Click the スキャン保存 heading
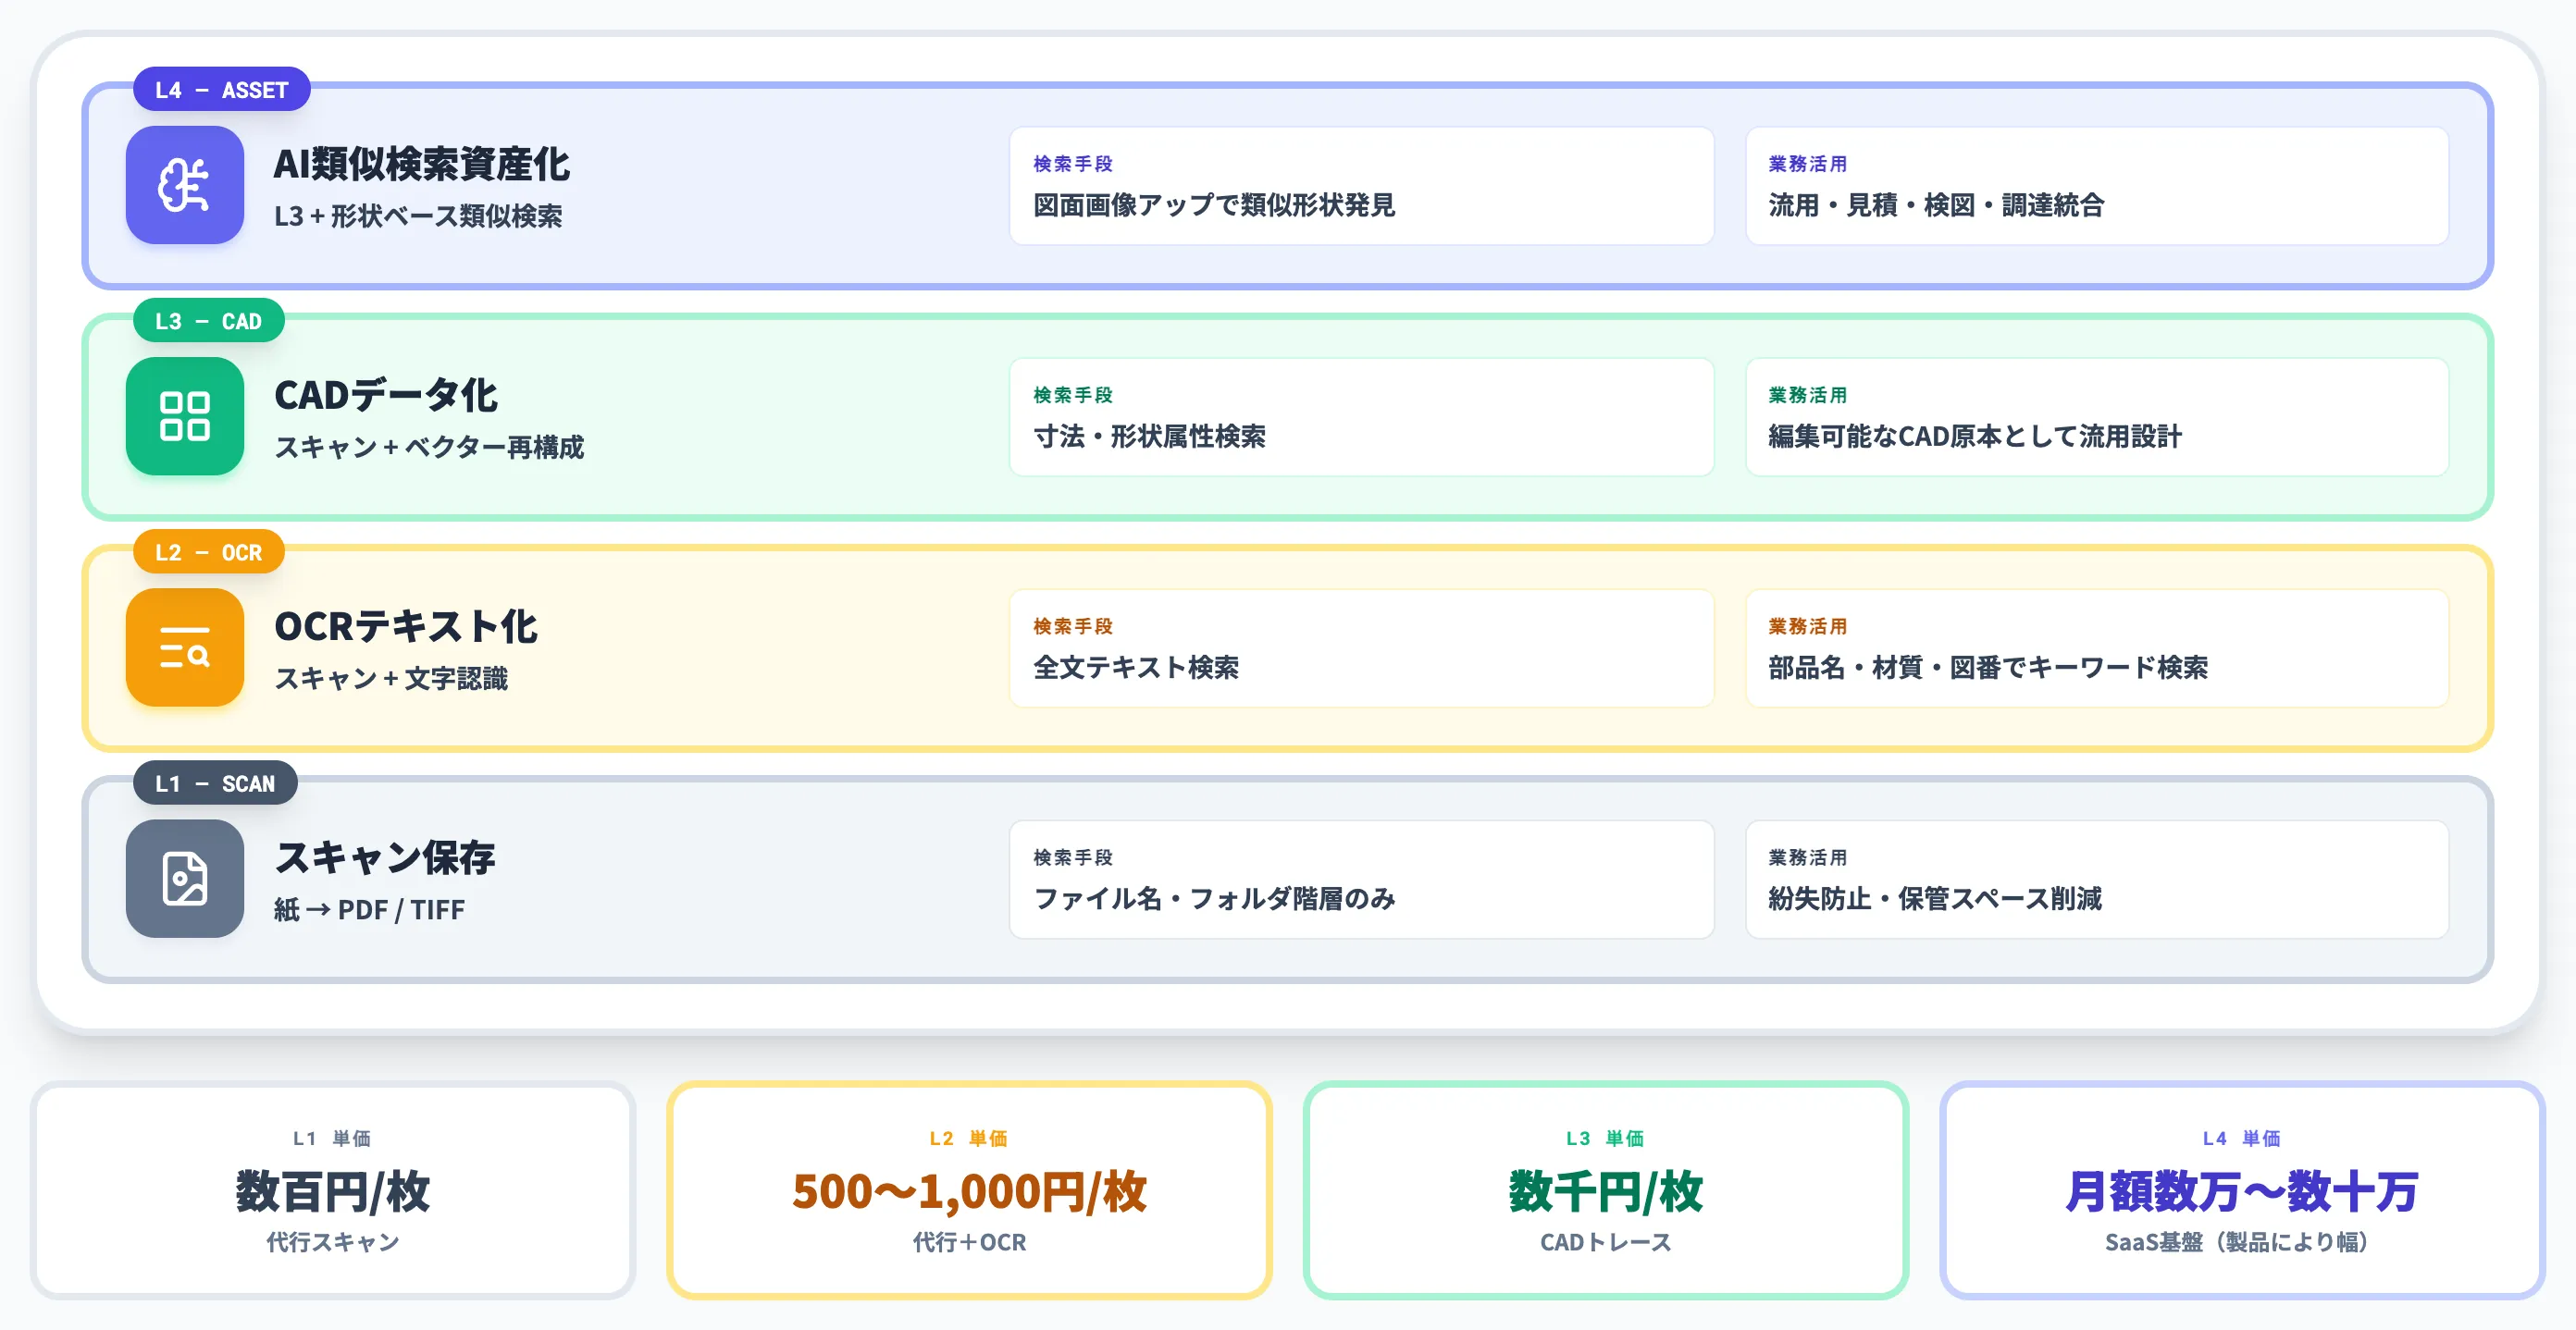The height and width of the screenshot is (1330, 2576). tap(385, 857)
